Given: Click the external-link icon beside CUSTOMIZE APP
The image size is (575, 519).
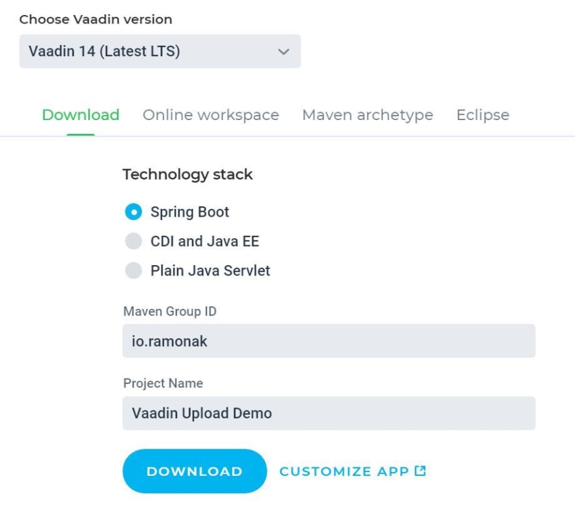Looking at the screenshot, I should 421,470.
